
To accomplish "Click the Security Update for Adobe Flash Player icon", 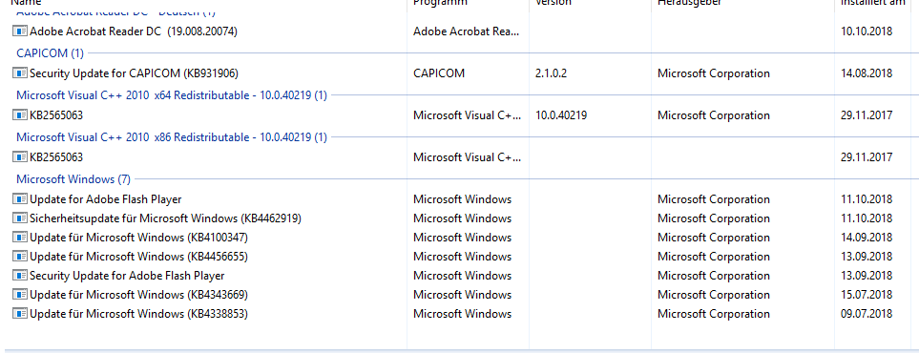I will coord(20,275).
